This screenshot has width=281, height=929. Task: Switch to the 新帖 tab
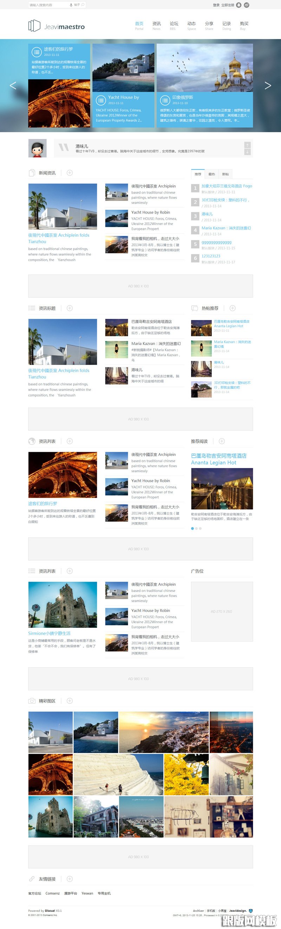point(225,174)
